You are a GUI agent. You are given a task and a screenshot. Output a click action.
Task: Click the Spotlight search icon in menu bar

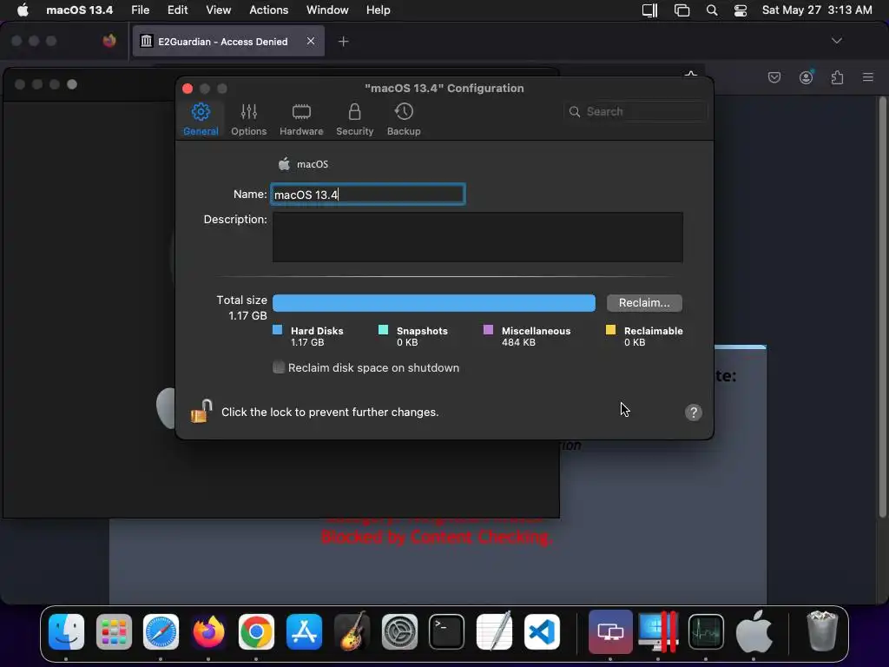click(x=712, y=10)
